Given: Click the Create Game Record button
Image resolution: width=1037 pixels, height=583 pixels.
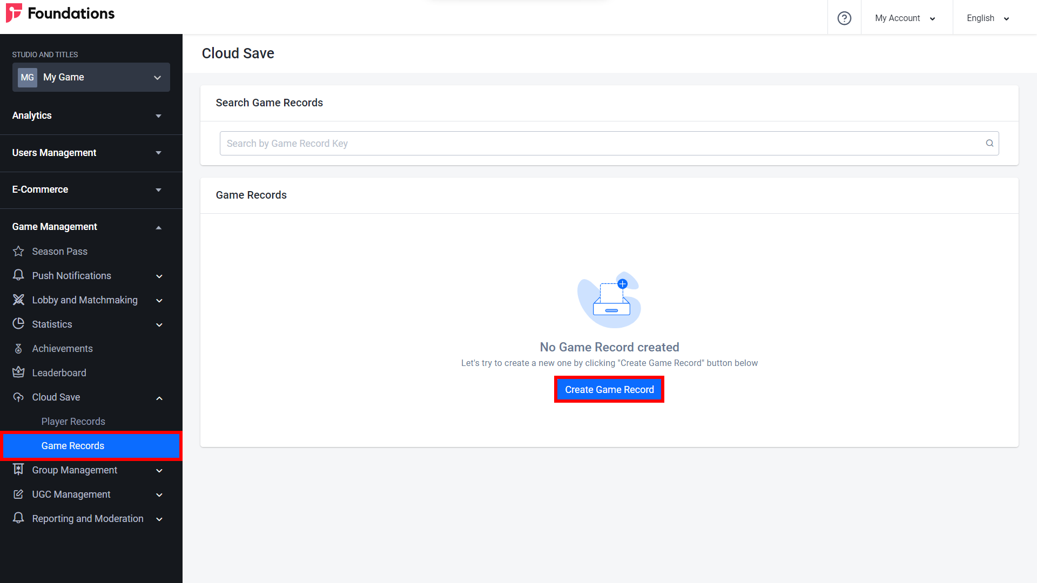Looking at the screenshot, I should pyautogui.click(x=609, y=389).
